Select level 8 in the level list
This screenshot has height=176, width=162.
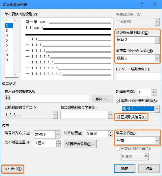[x=9, y=55]
